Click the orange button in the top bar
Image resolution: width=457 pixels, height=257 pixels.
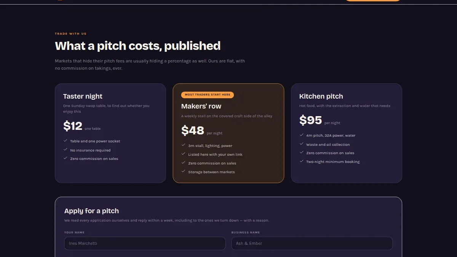click(373, 1)
